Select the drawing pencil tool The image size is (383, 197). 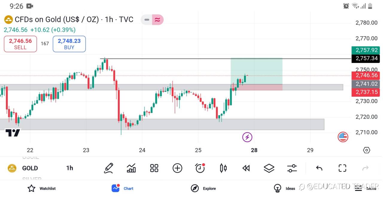click(108, 168)
